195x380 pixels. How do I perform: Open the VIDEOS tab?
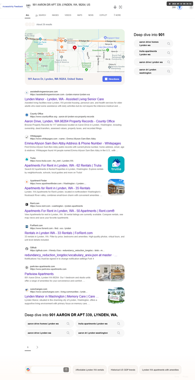click(68, 15)
